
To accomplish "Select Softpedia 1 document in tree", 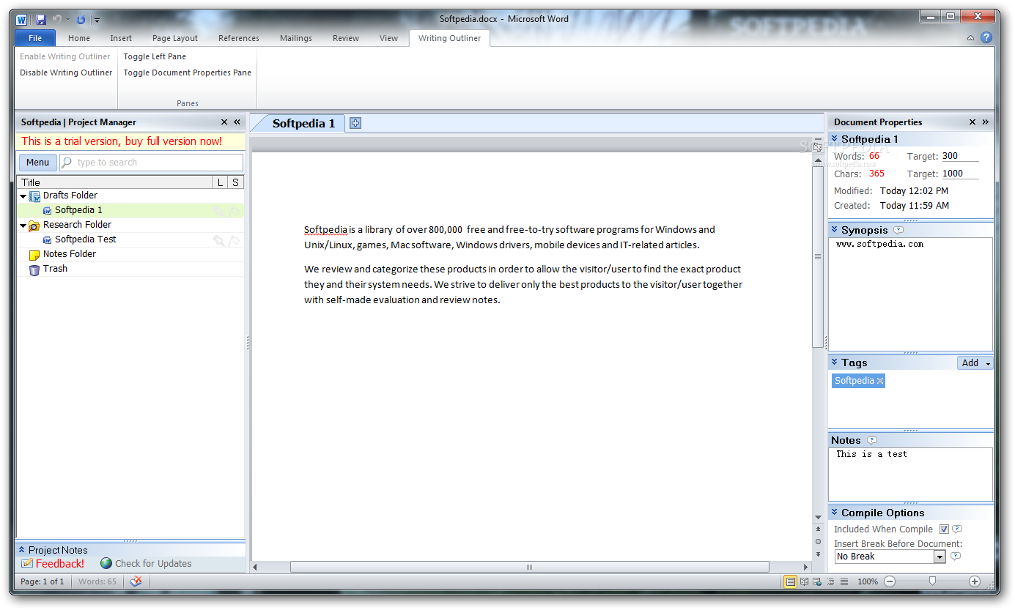I will (78, 210).
